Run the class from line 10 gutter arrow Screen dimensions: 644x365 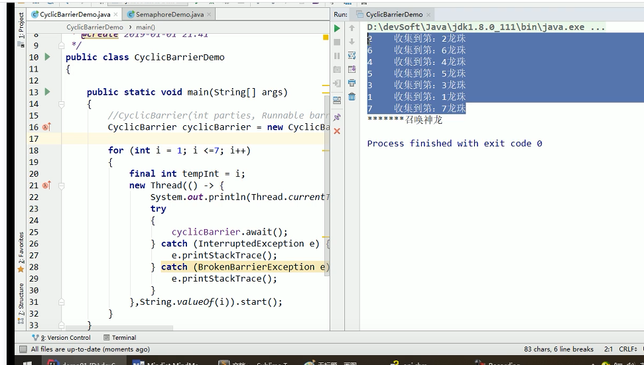(x=48, y=57)
